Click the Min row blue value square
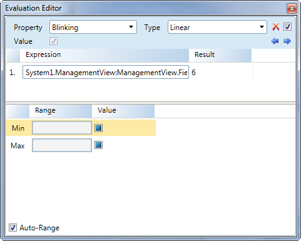The image size is (301, 241). click(x=98, y=128)
